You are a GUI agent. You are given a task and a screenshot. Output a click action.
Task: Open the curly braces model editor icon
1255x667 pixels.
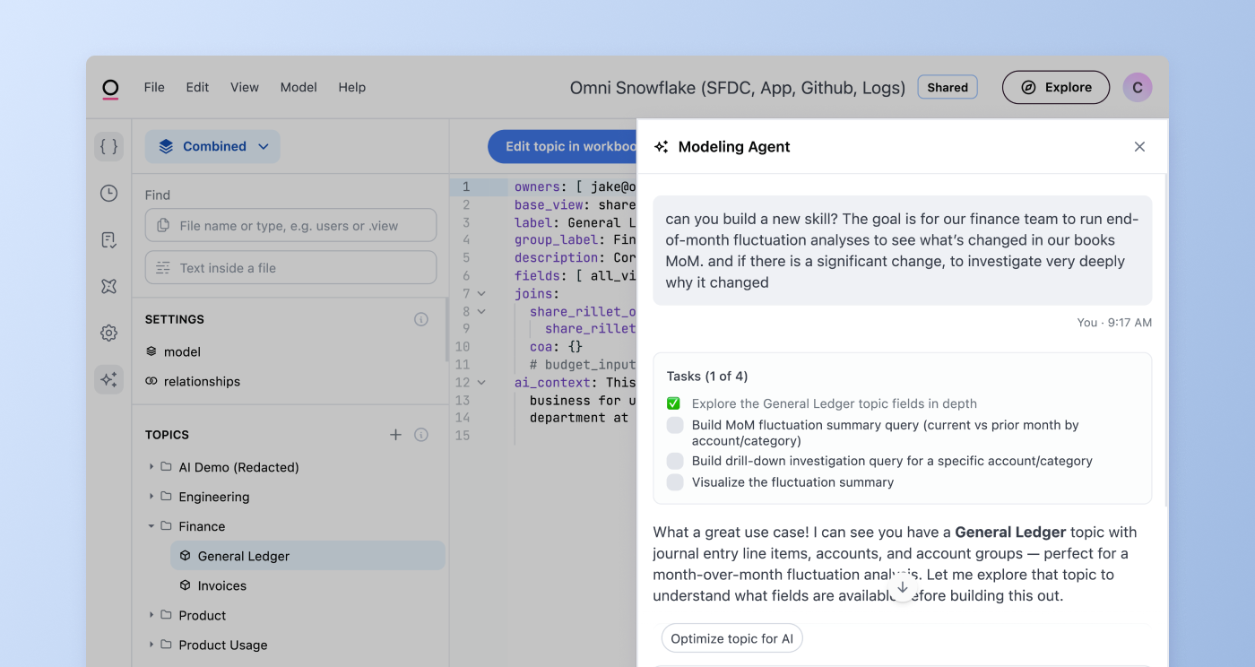click(108, 146)
